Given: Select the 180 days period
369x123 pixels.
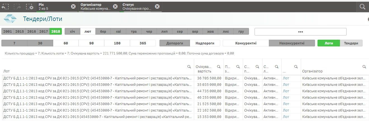Looking at the screenshot, I should 117,43.
